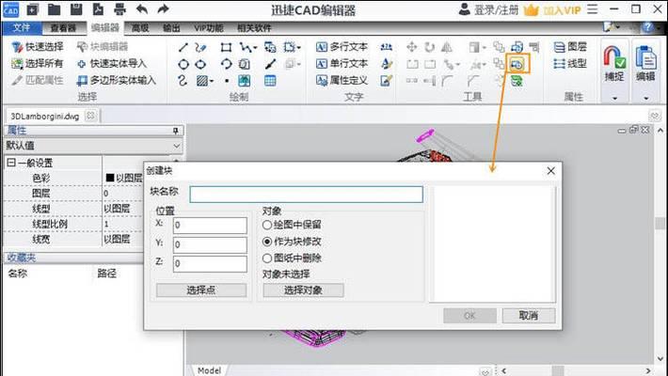
Task: Click 加入VIP crown button
Action: [x=552, y=9]
